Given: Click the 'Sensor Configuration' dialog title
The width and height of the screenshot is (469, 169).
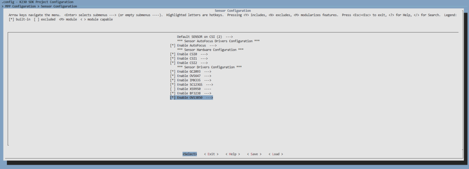Looking at the screenshot, I should click(x=233, y=11).
